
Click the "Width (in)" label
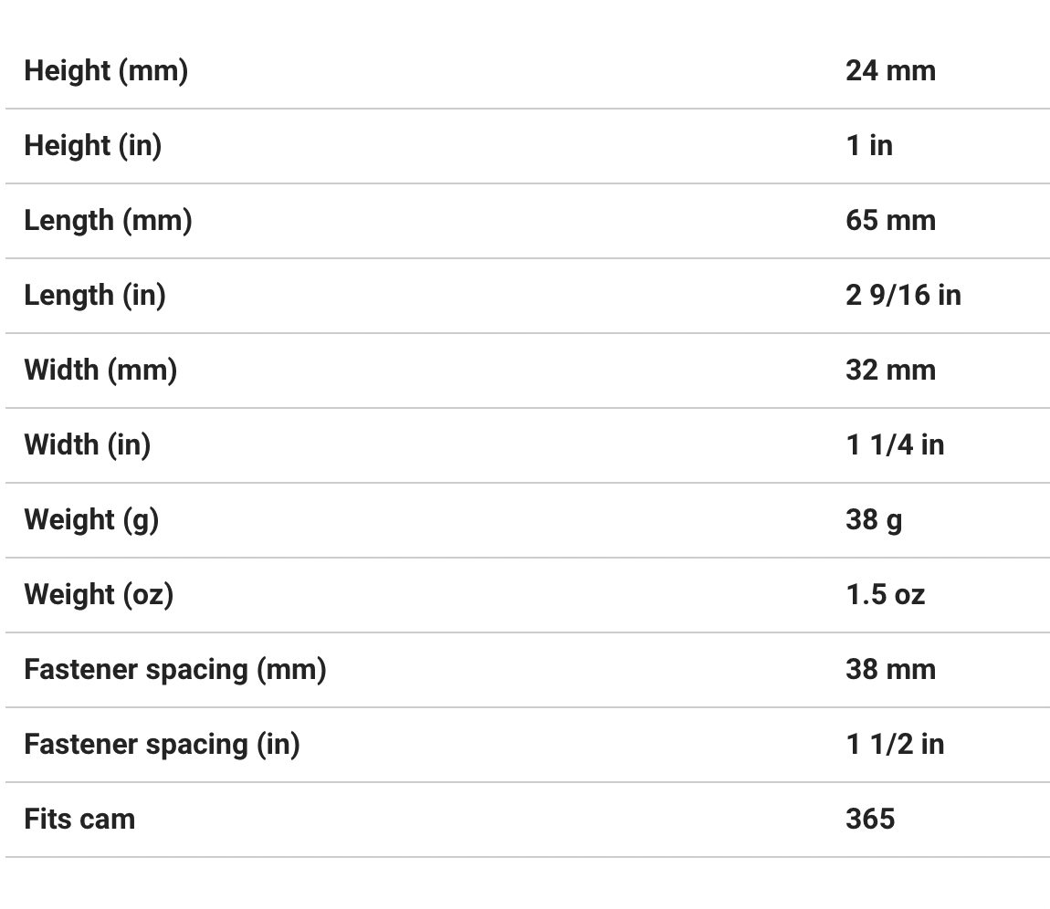(x=87, y=444)
